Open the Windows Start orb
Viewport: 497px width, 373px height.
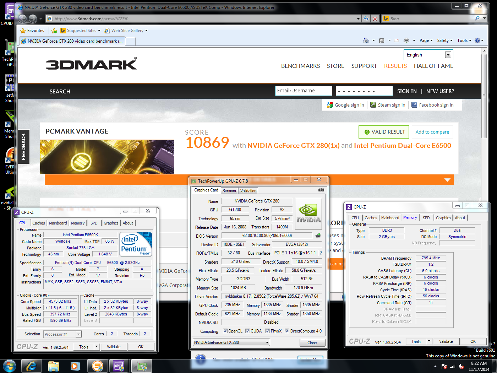(x=10, y=366)
